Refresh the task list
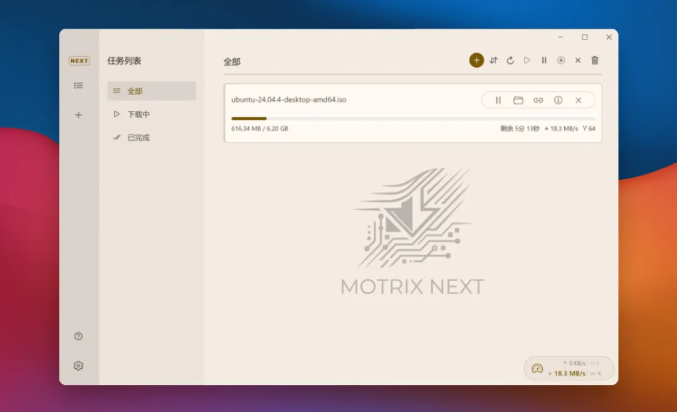677x412 pixels. point(510,60)
